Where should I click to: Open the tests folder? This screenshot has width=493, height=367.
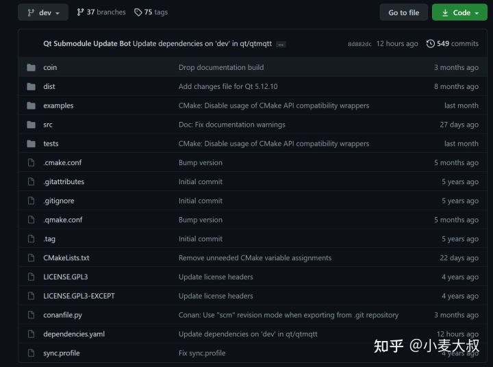pyautogui.click(x=51, y=144)
